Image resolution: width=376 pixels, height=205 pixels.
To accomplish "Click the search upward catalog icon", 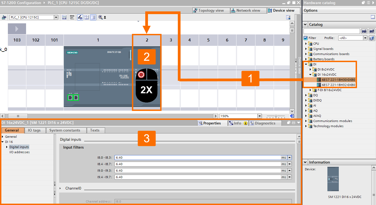I will click(372, 31).
